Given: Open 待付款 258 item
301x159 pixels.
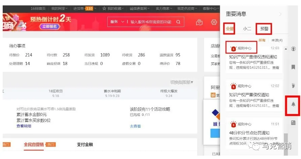Looking at the screenshot, I should coord(58,55).
